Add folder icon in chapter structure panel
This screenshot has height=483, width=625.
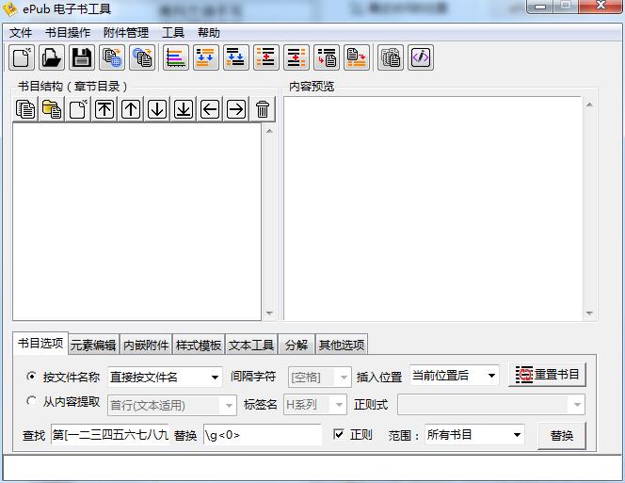tap(52, 109)
